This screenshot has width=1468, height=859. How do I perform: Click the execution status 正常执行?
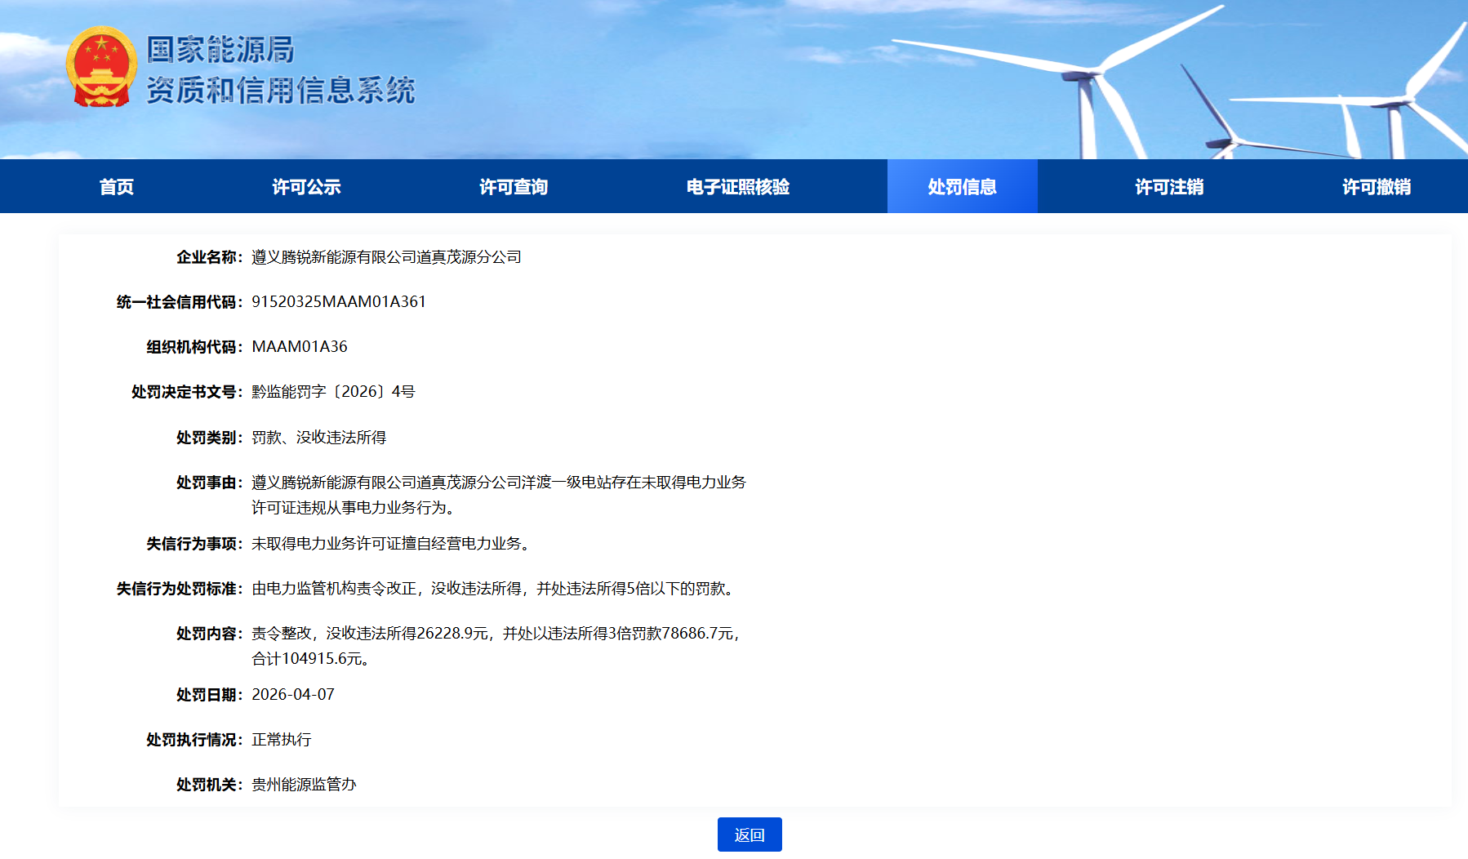[282, 740]
